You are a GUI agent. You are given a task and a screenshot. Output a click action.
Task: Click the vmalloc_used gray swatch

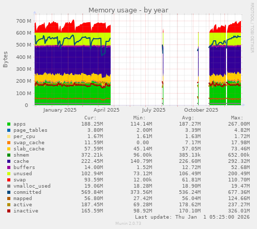[x=9, y=186]
